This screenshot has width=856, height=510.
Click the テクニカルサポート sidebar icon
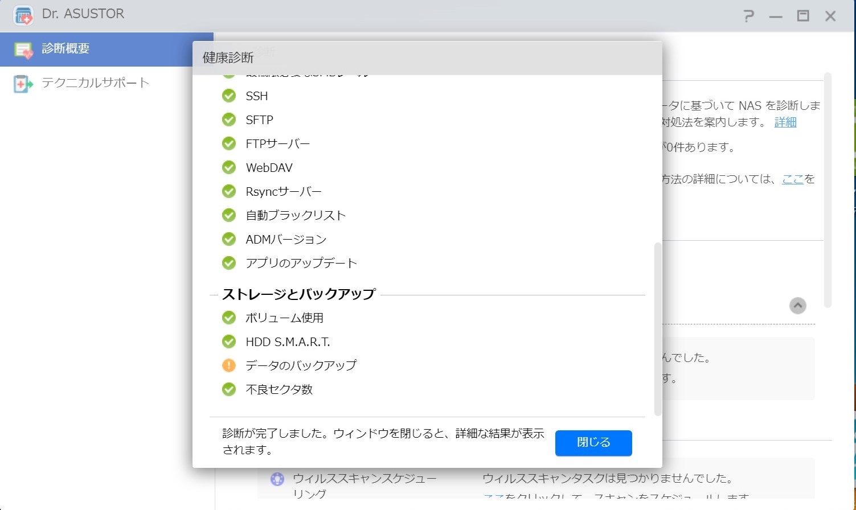[x=23, y=84]
